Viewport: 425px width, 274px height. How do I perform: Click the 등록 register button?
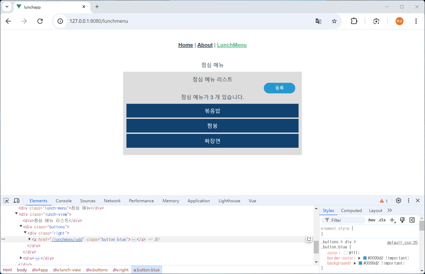point(279,88)
